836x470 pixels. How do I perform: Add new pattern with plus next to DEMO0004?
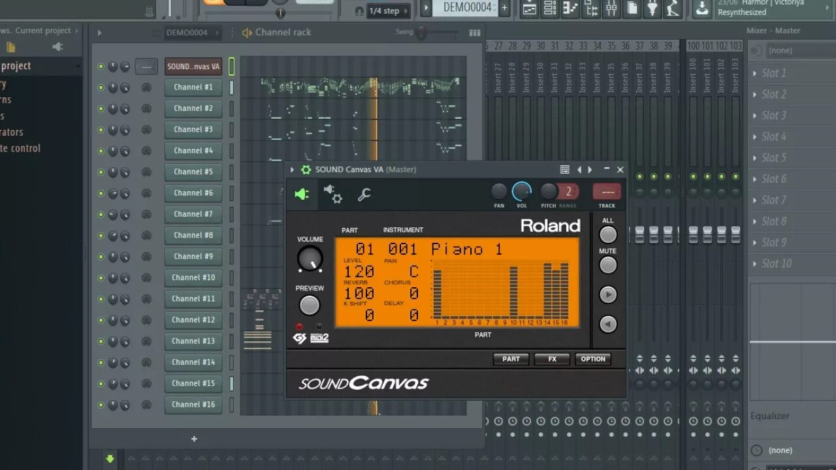[x=504, y=8]
